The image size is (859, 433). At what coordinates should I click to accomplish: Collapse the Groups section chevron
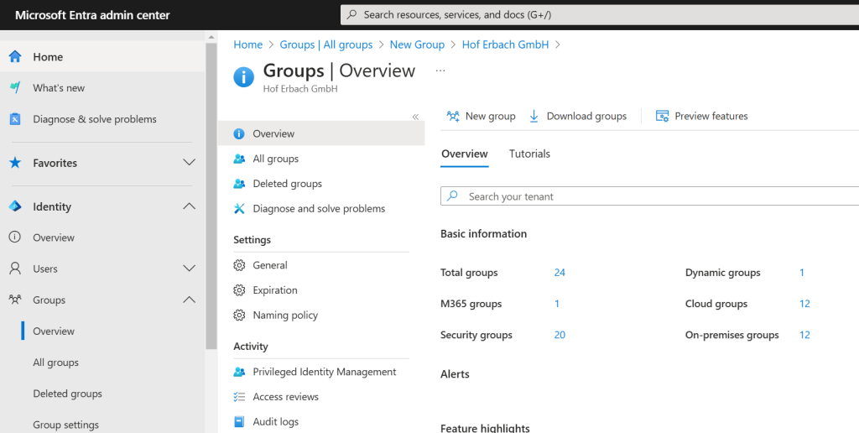click(x=189, y=300)
